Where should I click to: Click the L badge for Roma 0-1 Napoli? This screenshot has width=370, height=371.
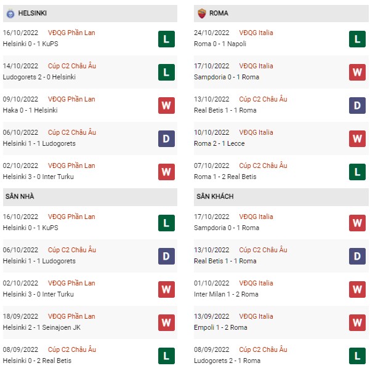point(357,39)
